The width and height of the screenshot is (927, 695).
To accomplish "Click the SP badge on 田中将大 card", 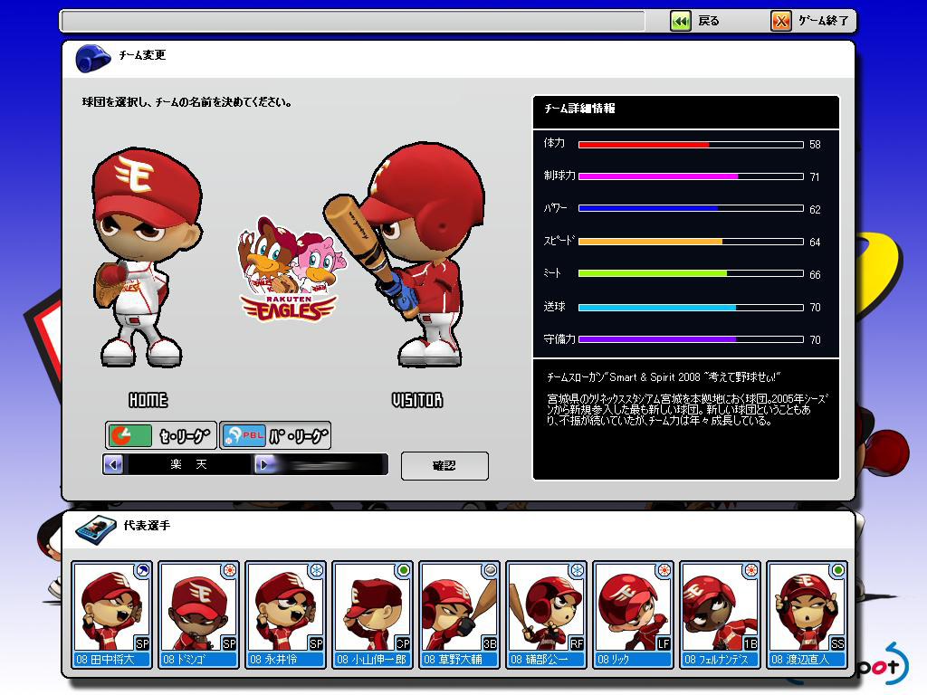I will coord(142,643).
